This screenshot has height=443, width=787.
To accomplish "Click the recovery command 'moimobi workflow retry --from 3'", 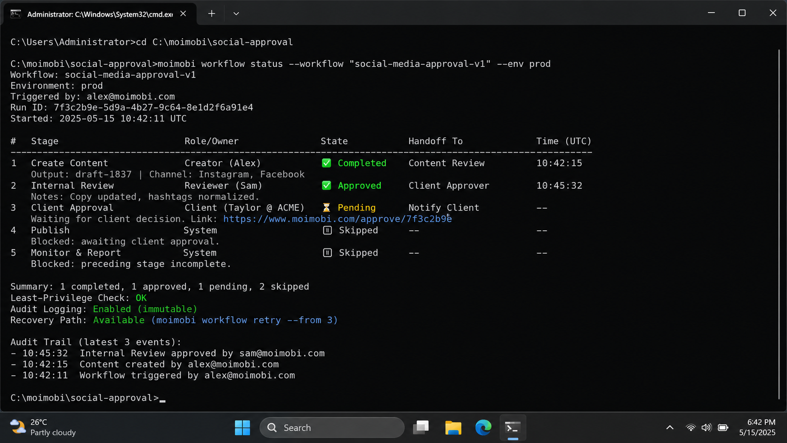I will click(x=244, y=320).
